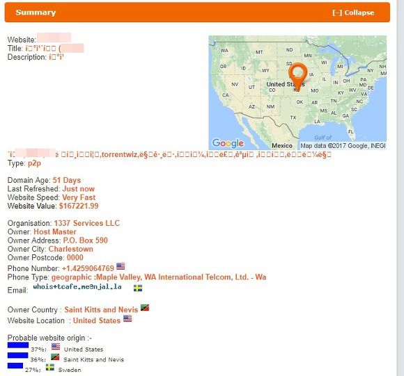Click the Just now last refreshed value

[79, 189]
